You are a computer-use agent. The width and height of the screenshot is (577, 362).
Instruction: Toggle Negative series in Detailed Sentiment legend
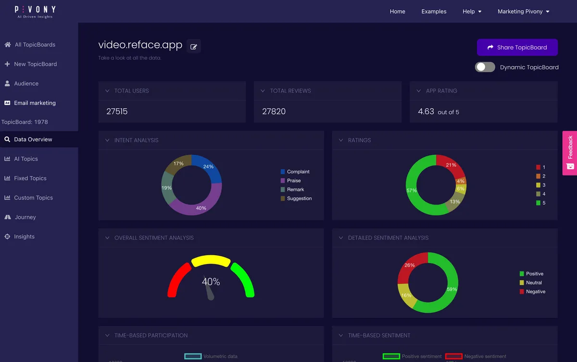click(x=532, y=292)
